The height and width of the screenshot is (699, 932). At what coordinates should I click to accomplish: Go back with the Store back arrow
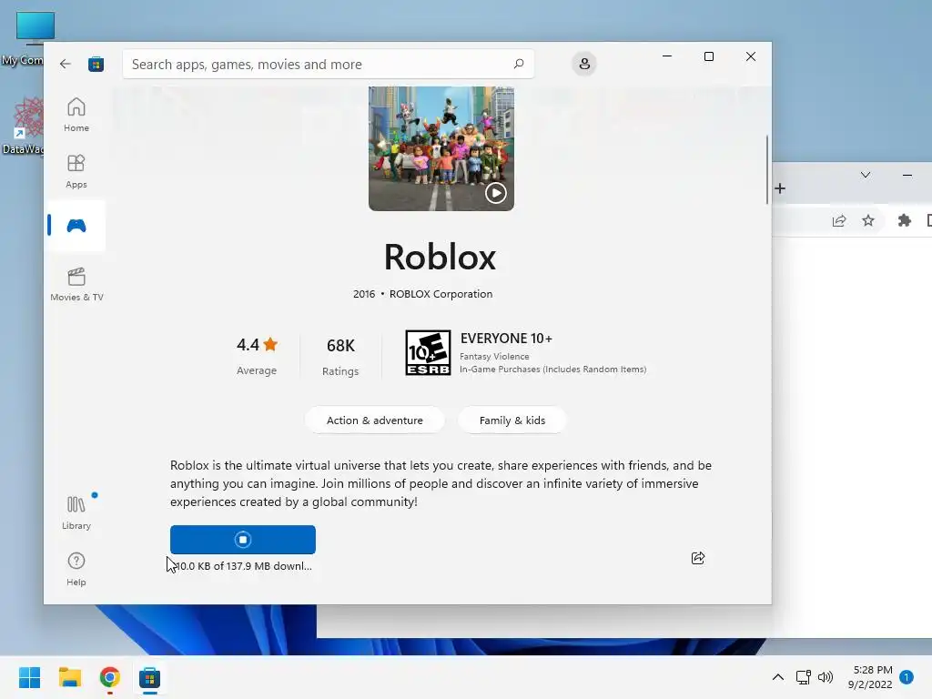coord(66,65)
